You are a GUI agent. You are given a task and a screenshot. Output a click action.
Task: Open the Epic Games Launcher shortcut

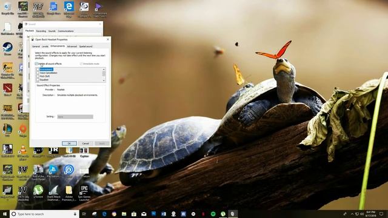[x=84, y=193]
